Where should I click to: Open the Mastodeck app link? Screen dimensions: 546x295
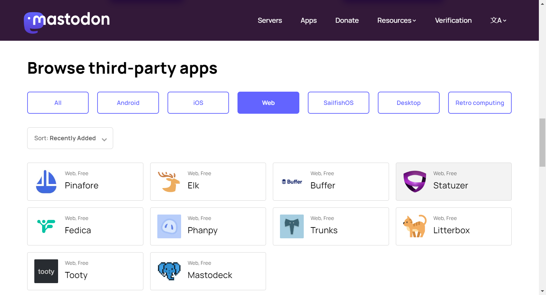tap(208, 271)
